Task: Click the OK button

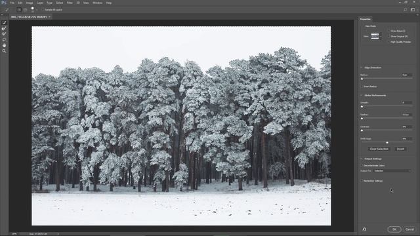Action: 394,229
